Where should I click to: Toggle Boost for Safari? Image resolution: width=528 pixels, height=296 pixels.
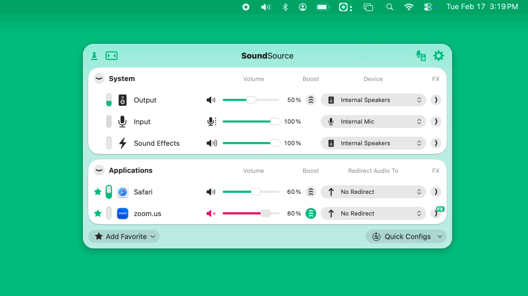pyautogui.click(x=311, y=192)
